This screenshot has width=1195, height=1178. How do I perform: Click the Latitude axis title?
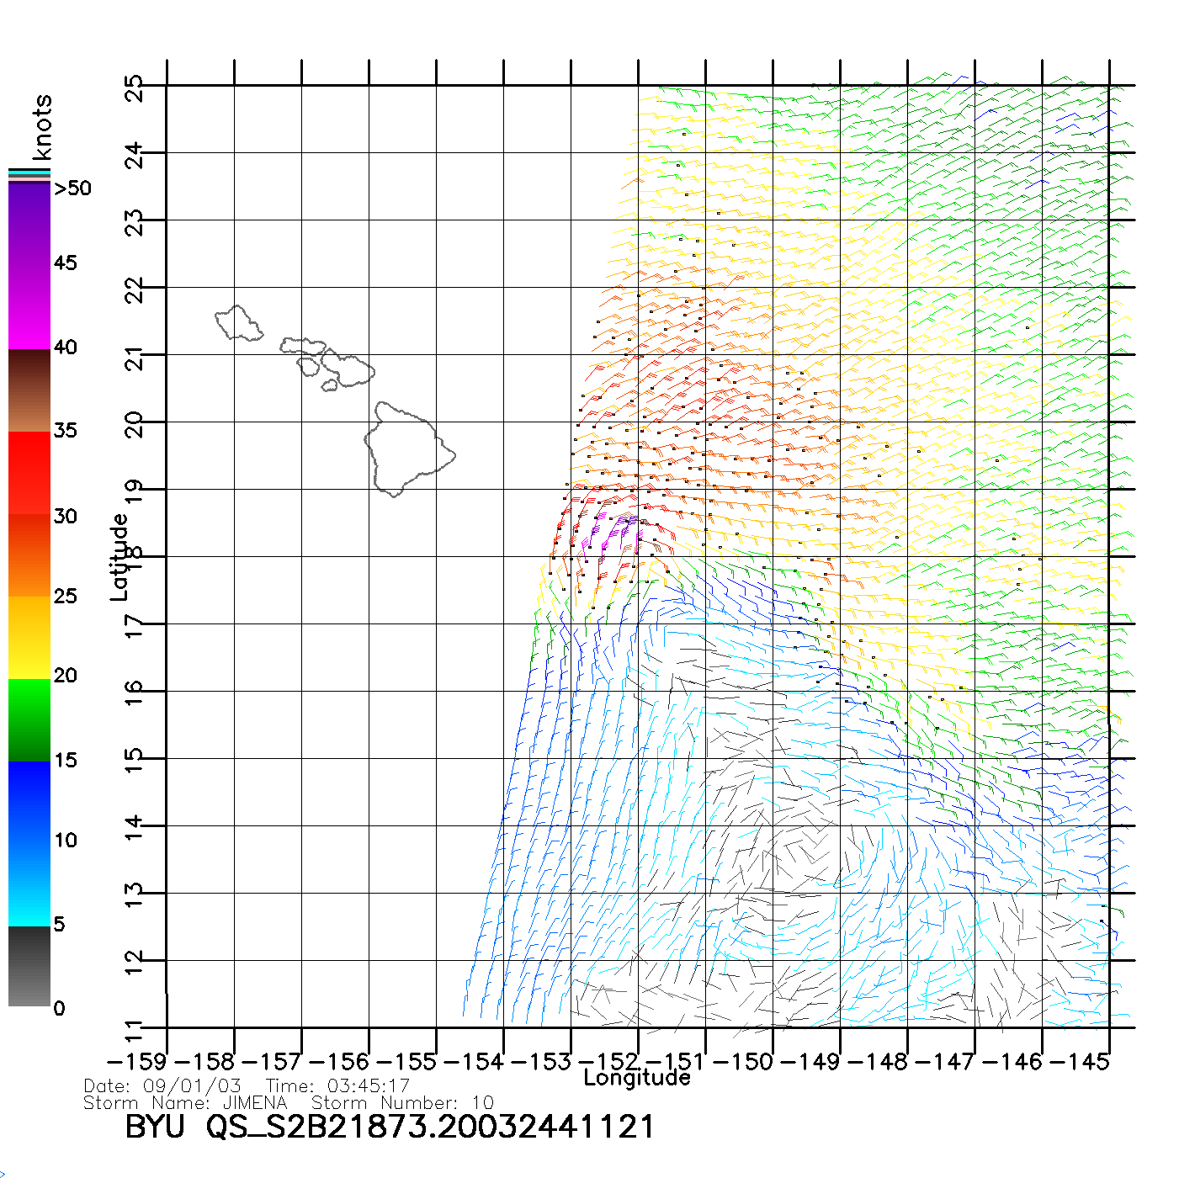coord(119,557)
